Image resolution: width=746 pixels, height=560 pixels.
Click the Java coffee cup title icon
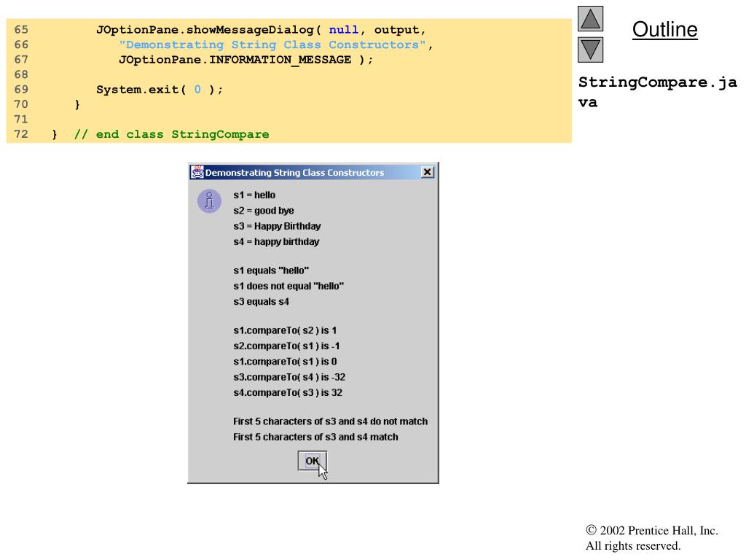197,172
